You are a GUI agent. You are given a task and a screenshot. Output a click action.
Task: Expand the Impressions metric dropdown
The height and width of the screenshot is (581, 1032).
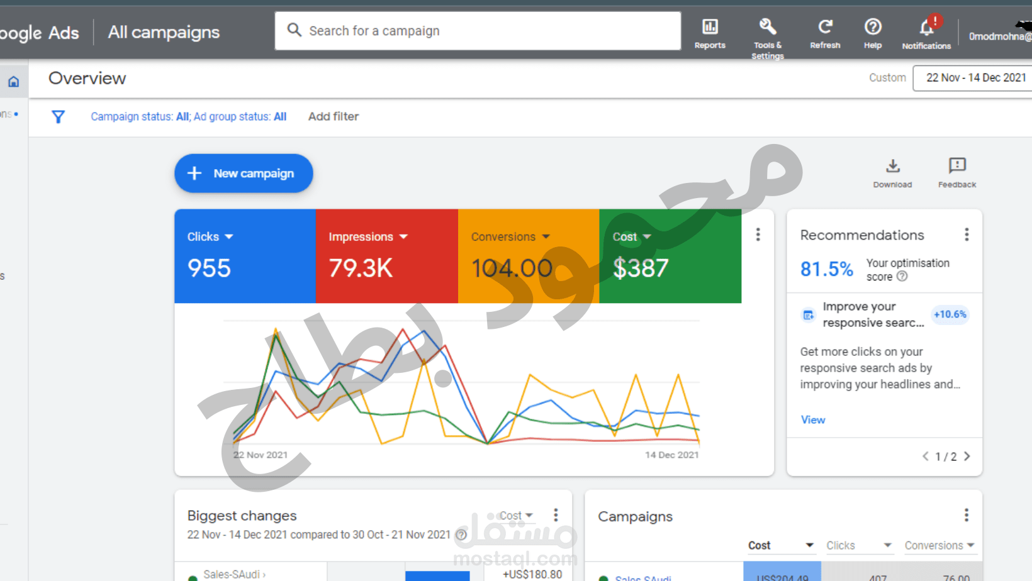click(x=403, y=237)
